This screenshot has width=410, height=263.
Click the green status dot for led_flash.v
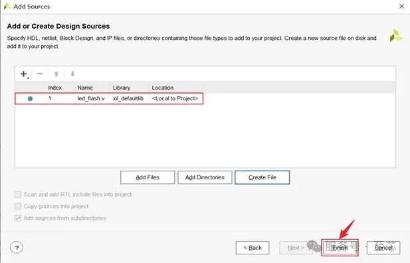(x=30, y=98)
